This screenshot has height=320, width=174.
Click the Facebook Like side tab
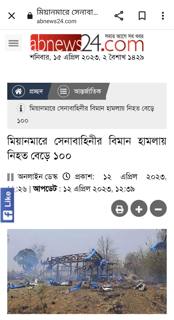tap(7, 205)
